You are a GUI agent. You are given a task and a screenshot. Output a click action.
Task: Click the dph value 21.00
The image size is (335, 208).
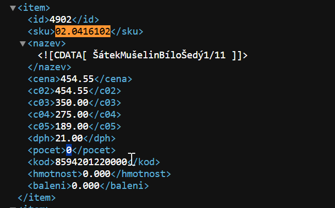69,138
